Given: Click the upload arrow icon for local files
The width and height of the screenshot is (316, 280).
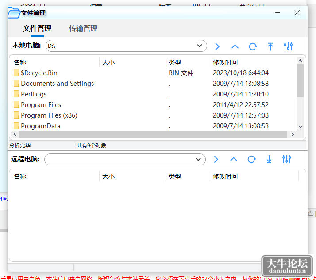Looking at the screenshot, I should point(270,46).
